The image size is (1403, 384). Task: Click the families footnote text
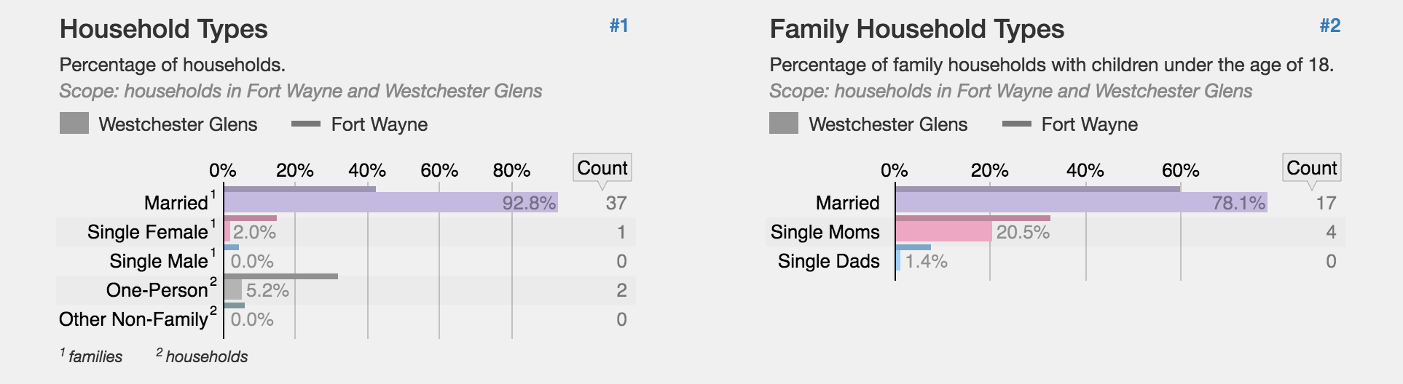(95, 356)
